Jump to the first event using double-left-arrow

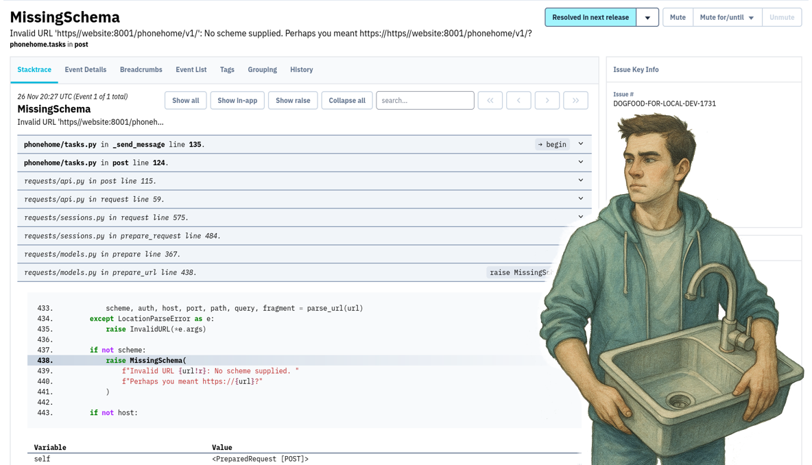[x=490, y=100]
